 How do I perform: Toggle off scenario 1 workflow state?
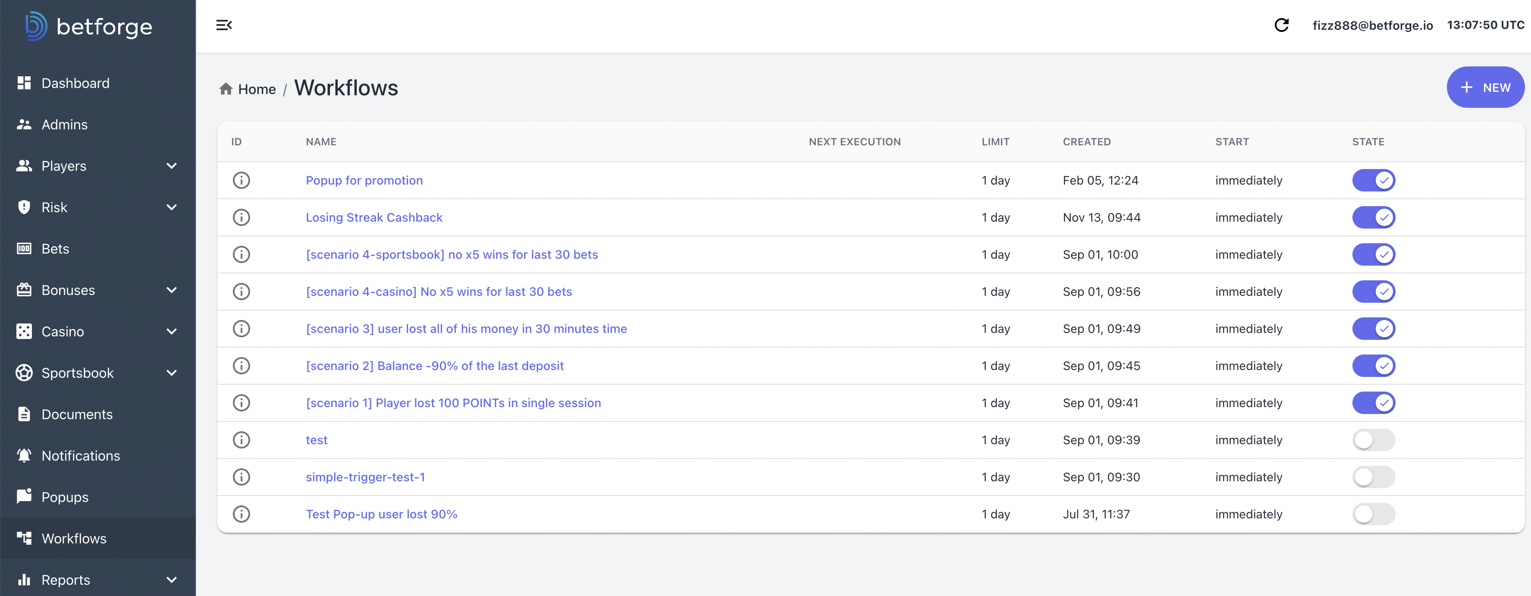[x=1374, y=403]
